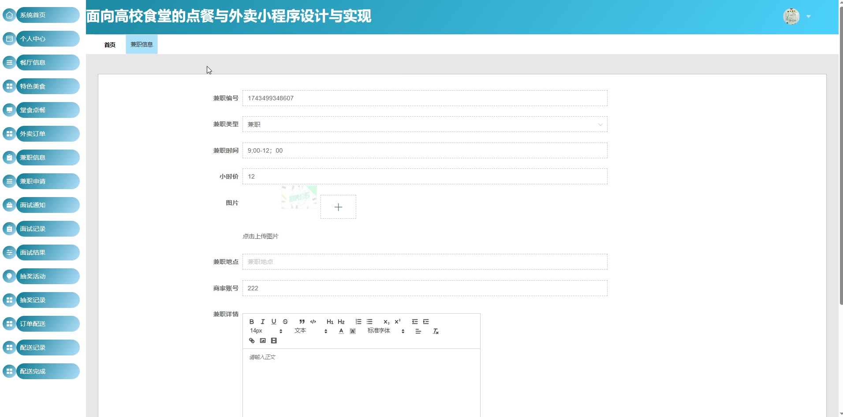Open the text alignment dropdown
This screenshot has width=843, height=417.
[x=418, y=331]
